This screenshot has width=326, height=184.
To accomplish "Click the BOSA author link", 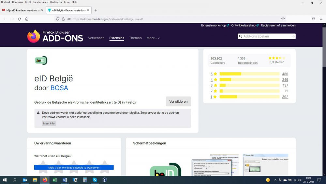I will tap(59, 88).
